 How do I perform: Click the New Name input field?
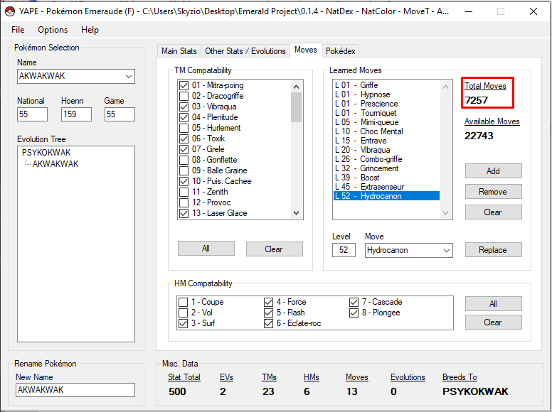[75, 390]
